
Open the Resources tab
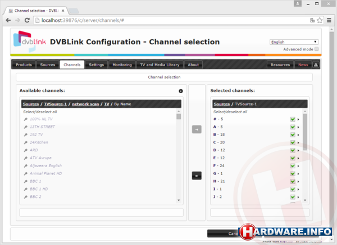280,64
